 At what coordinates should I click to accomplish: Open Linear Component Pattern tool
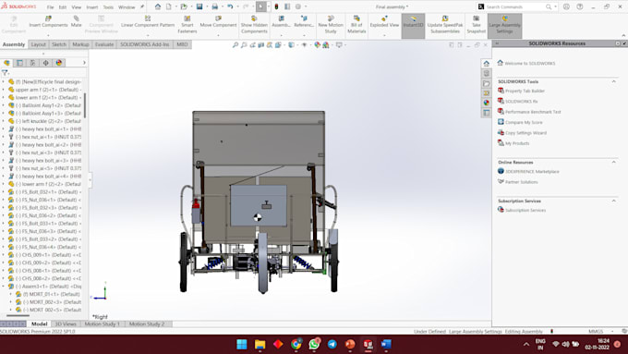point(148,21)
